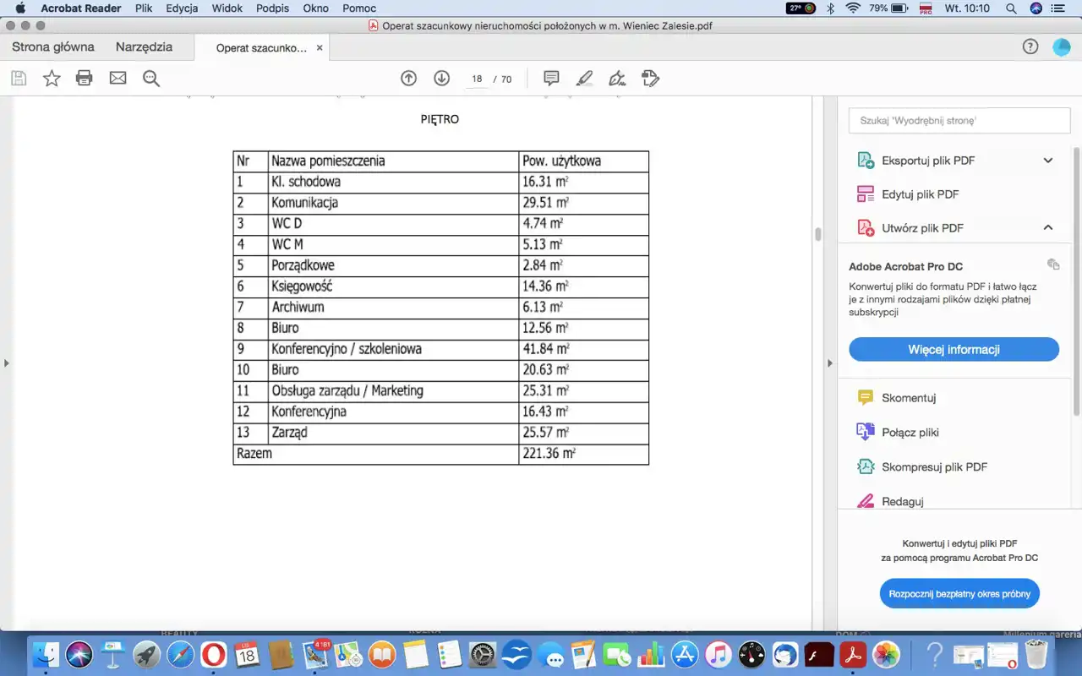The image size is (1082, 676).
Task: Click the Save file icon
Action: pos(19,79)
